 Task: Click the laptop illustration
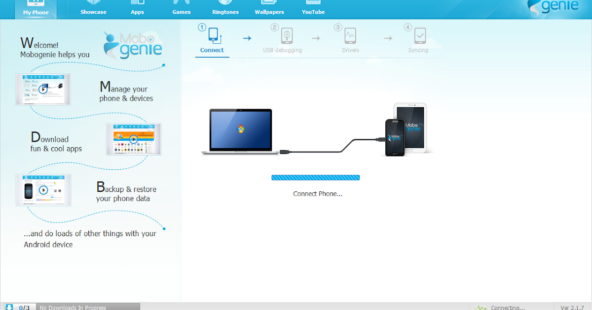click(241, 132)
